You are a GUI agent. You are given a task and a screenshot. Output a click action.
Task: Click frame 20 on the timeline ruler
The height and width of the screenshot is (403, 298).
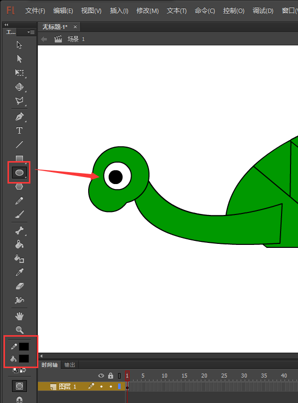[204, 376]
